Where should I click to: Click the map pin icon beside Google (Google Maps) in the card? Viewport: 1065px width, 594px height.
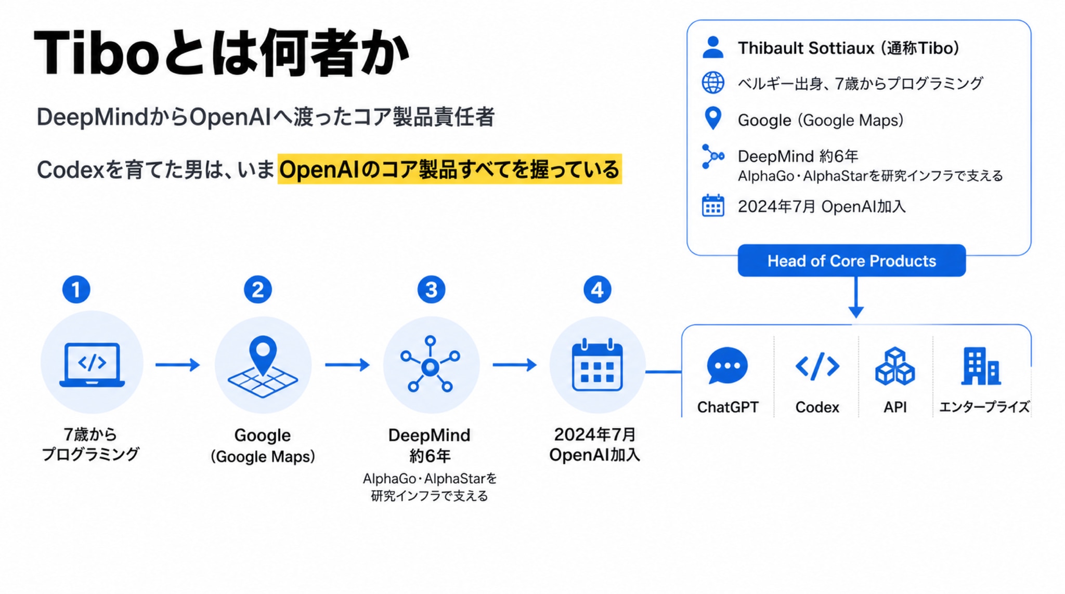713,118
